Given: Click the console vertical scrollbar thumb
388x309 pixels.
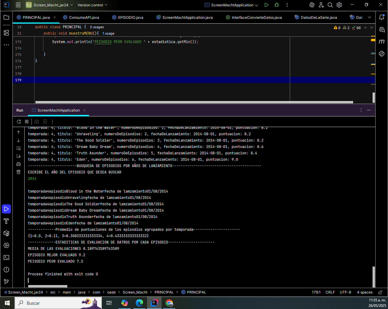Looking at the screenshot, I should [x=374, y=277].
